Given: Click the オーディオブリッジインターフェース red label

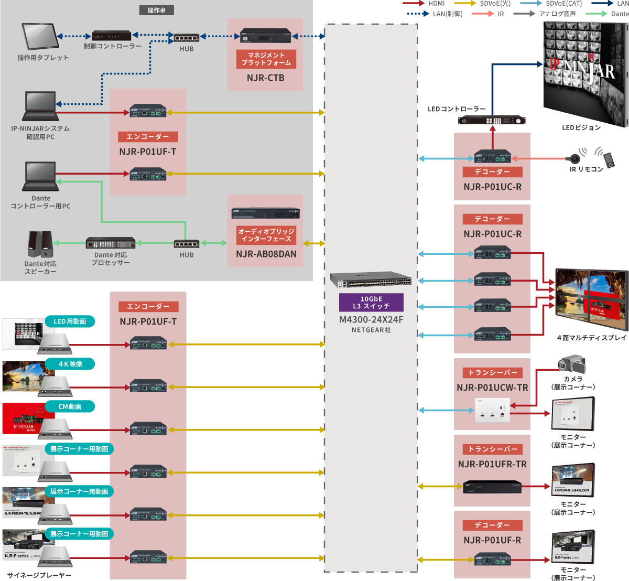Looking at the screenshot, I should pos(266,235).
